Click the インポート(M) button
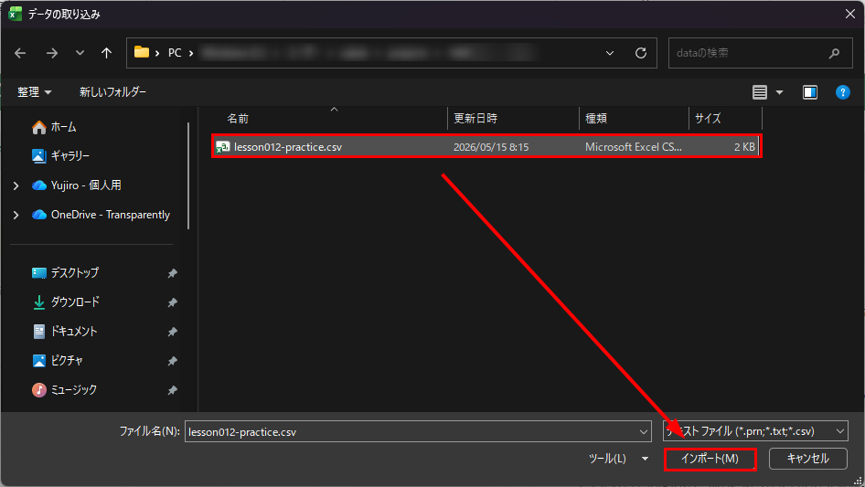 click(710, 459)
